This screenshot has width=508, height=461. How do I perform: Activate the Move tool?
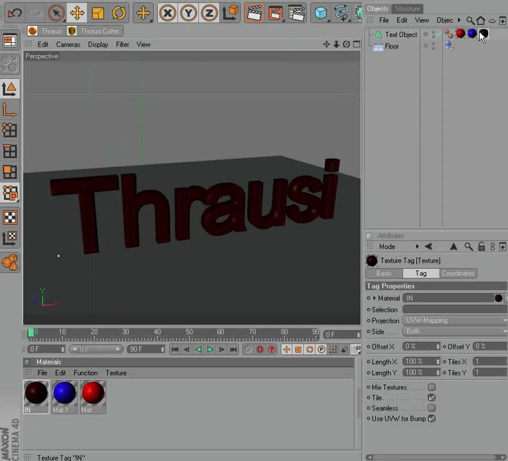(x=77, y=13)
